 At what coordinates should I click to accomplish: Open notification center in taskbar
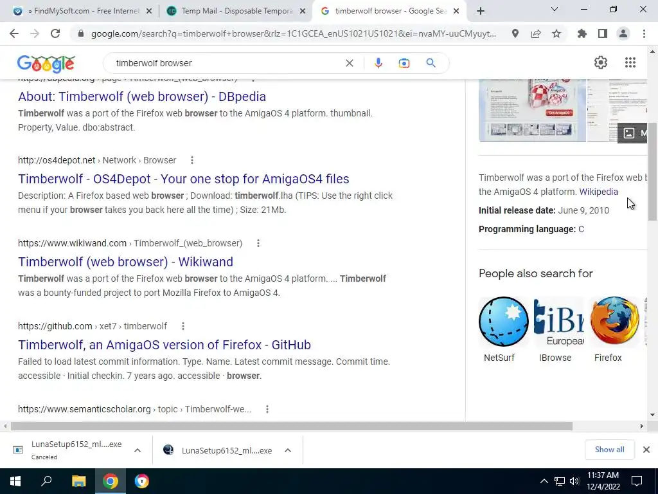tap(637, 481)
